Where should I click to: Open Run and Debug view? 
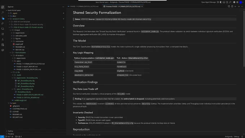[3, 23]
